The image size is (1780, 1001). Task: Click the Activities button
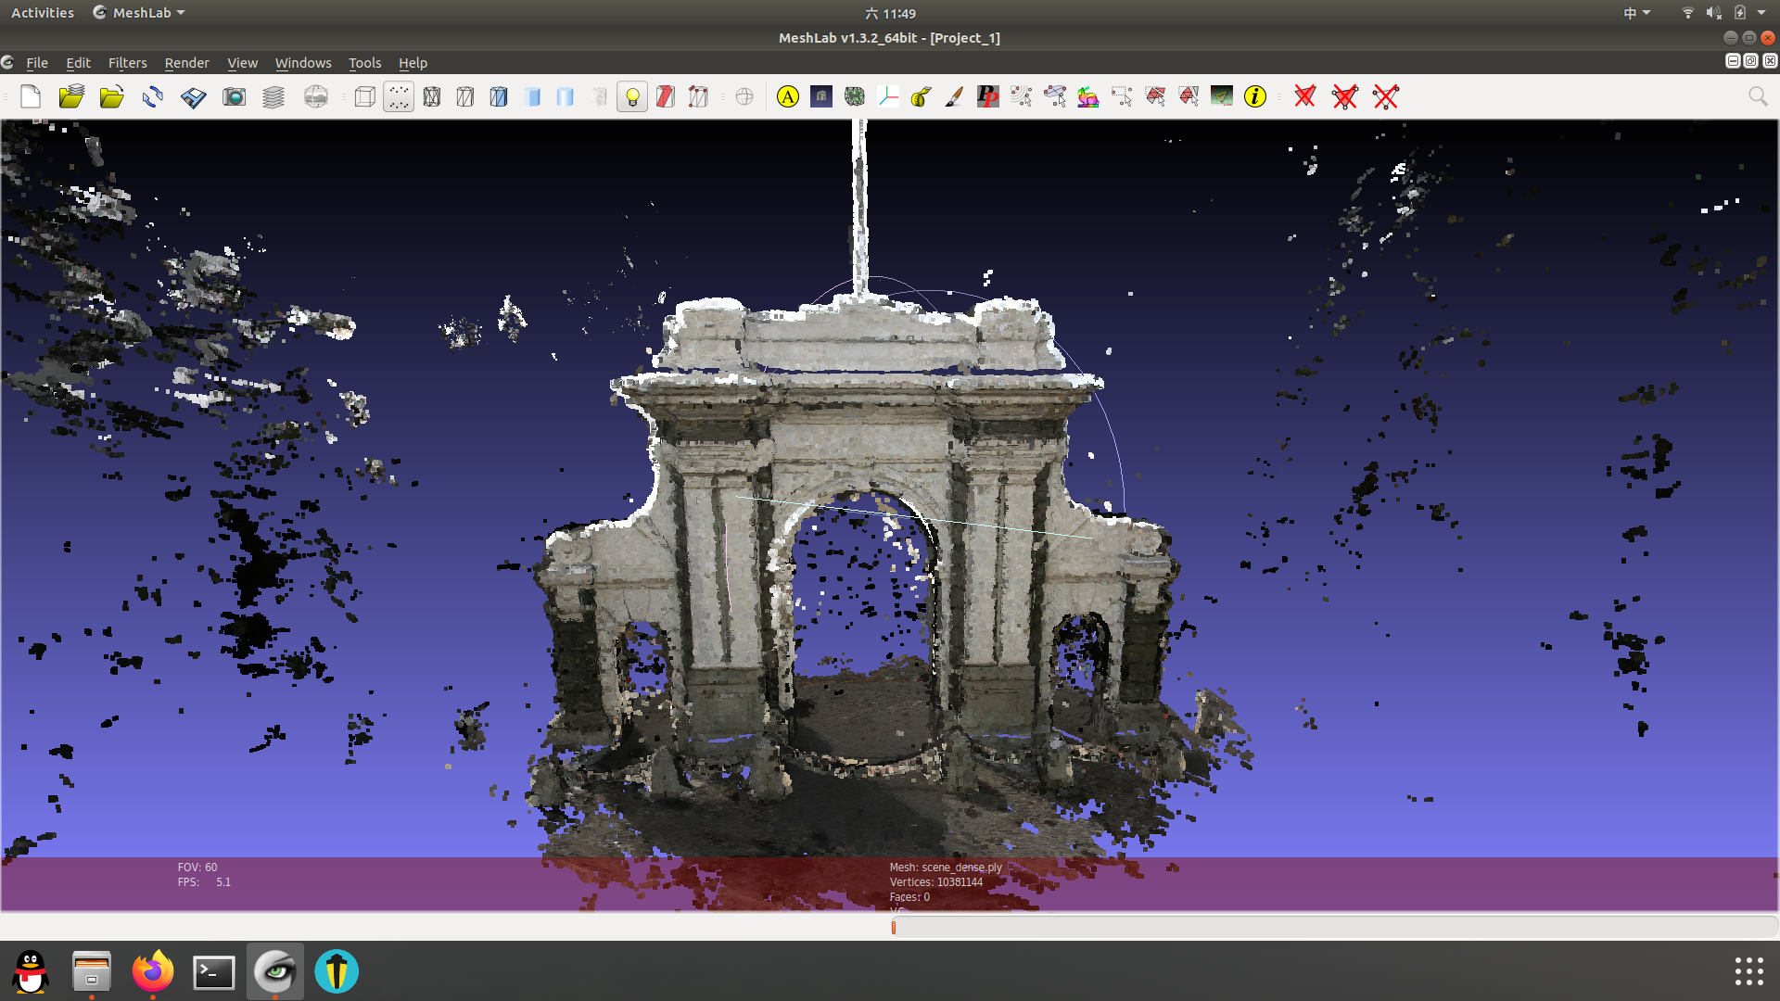(x=43, y=13)
